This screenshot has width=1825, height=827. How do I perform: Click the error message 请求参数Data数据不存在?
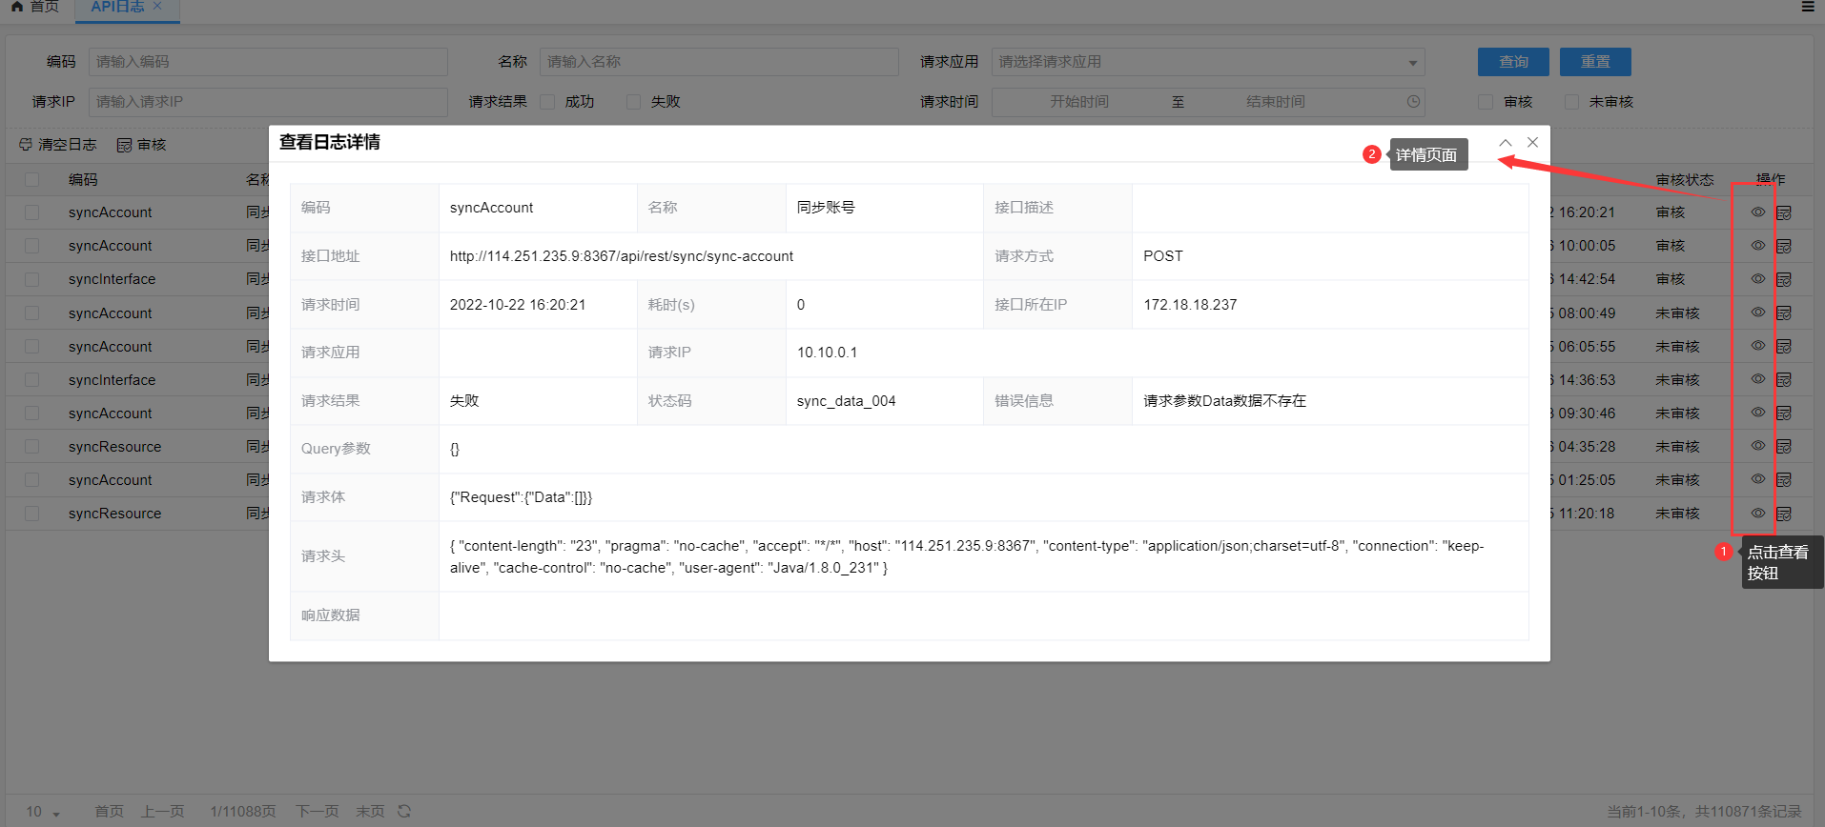coord(1225,401)
